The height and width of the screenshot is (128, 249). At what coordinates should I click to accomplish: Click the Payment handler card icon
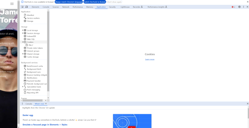click(x=25, y=81)
